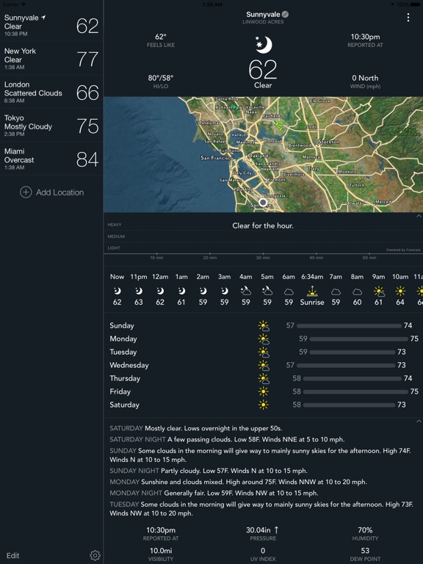Tap the verified badge next to Sunnyvale
This screenshot has height=564, width=423.
tap(285, 15)
